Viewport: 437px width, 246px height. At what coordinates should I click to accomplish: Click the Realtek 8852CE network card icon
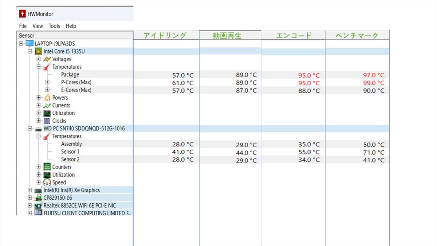(38, 206)
